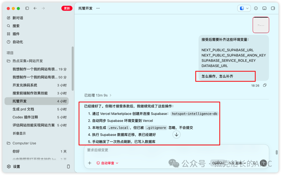Click the magnifier icon beside 搜索

point(8,26)
